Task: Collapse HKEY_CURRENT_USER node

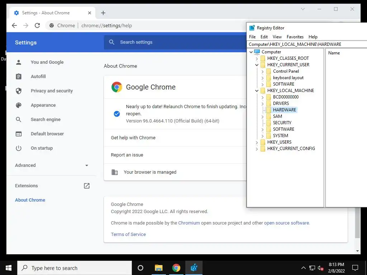Action: coord(257,65)
